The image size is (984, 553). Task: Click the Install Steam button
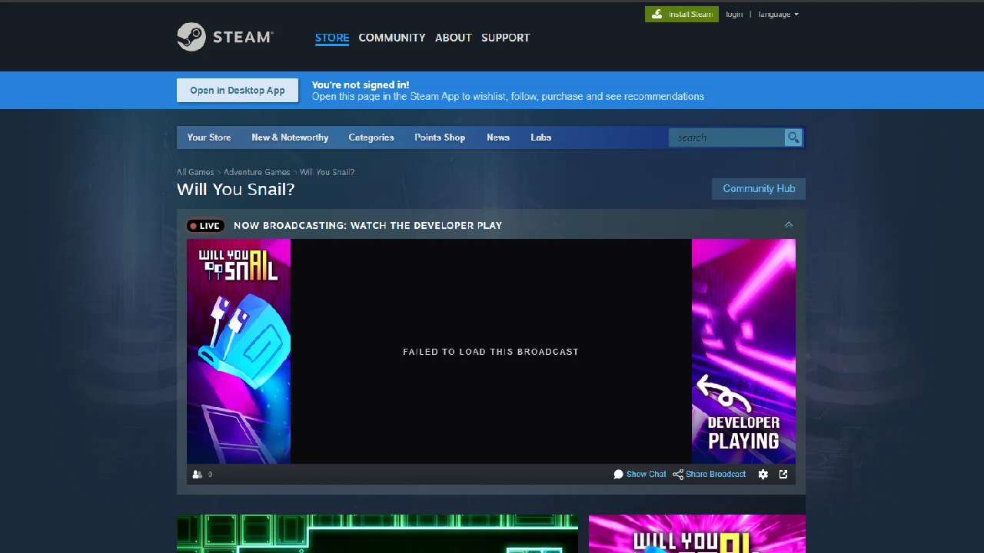681,14
